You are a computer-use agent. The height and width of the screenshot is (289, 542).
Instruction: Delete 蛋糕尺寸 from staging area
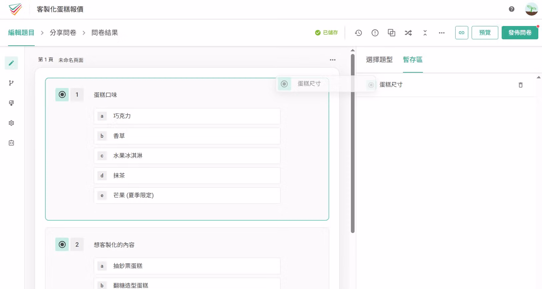521,85
